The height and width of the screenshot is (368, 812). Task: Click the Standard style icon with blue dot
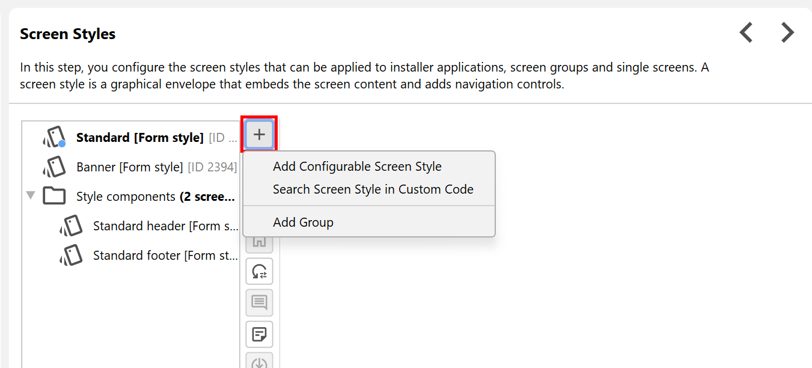click(x=54, y=138)
